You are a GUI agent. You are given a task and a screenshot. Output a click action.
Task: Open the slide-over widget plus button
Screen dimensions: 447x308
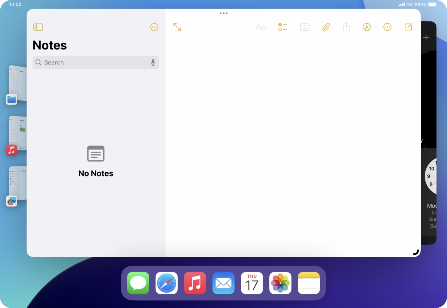click(426, 37)
